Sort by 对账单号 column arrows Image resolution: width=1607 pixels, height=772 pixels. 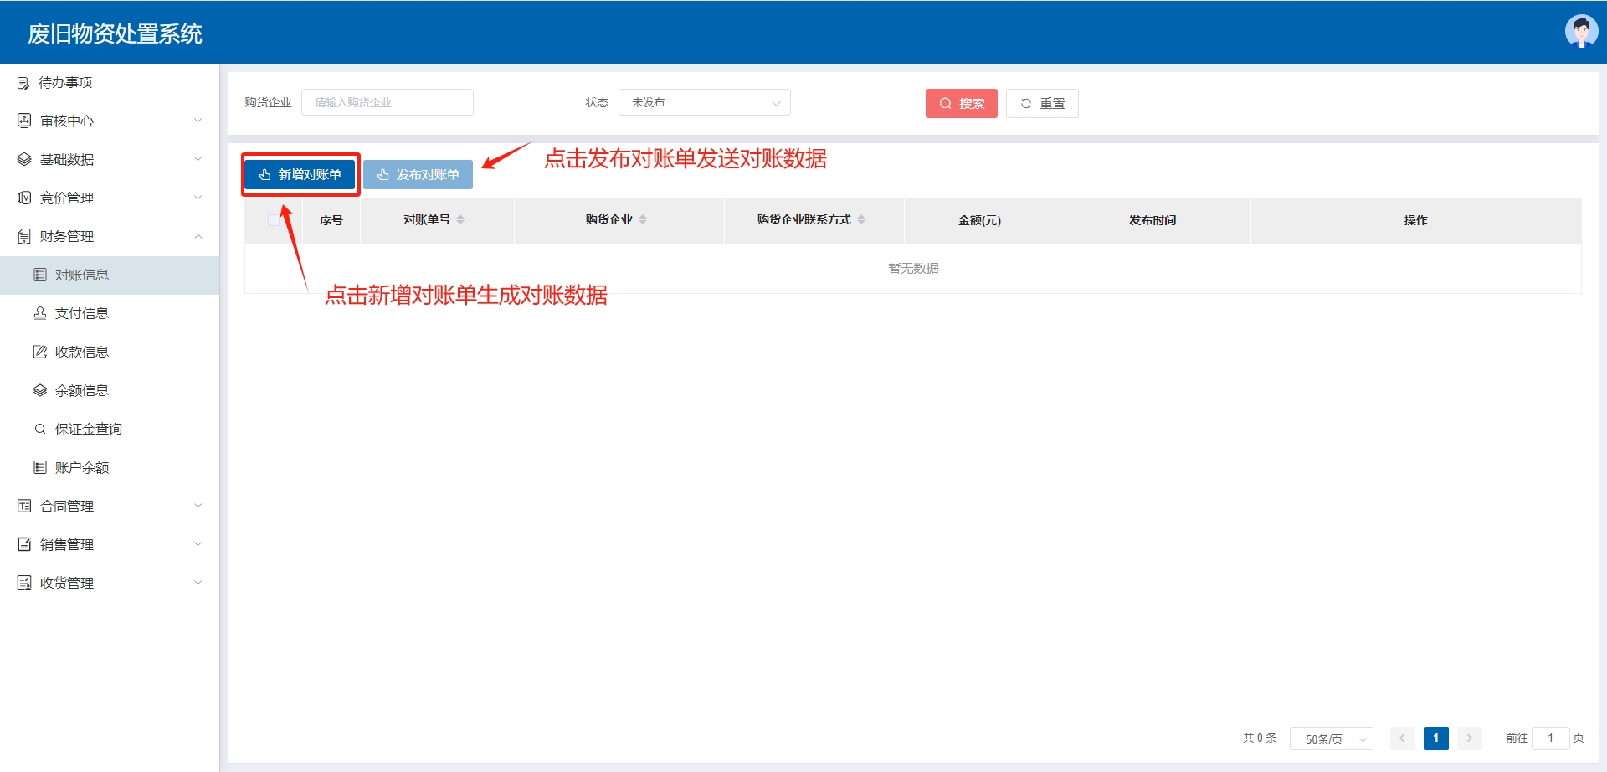(460, 219)
